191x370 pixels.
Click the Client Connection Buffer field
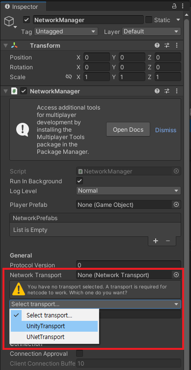129,364
